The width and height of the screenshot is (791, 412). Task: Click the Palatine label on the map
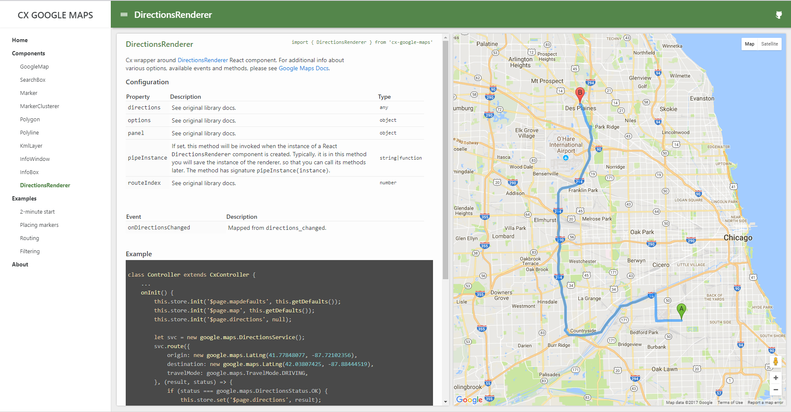tap(487, 44)
